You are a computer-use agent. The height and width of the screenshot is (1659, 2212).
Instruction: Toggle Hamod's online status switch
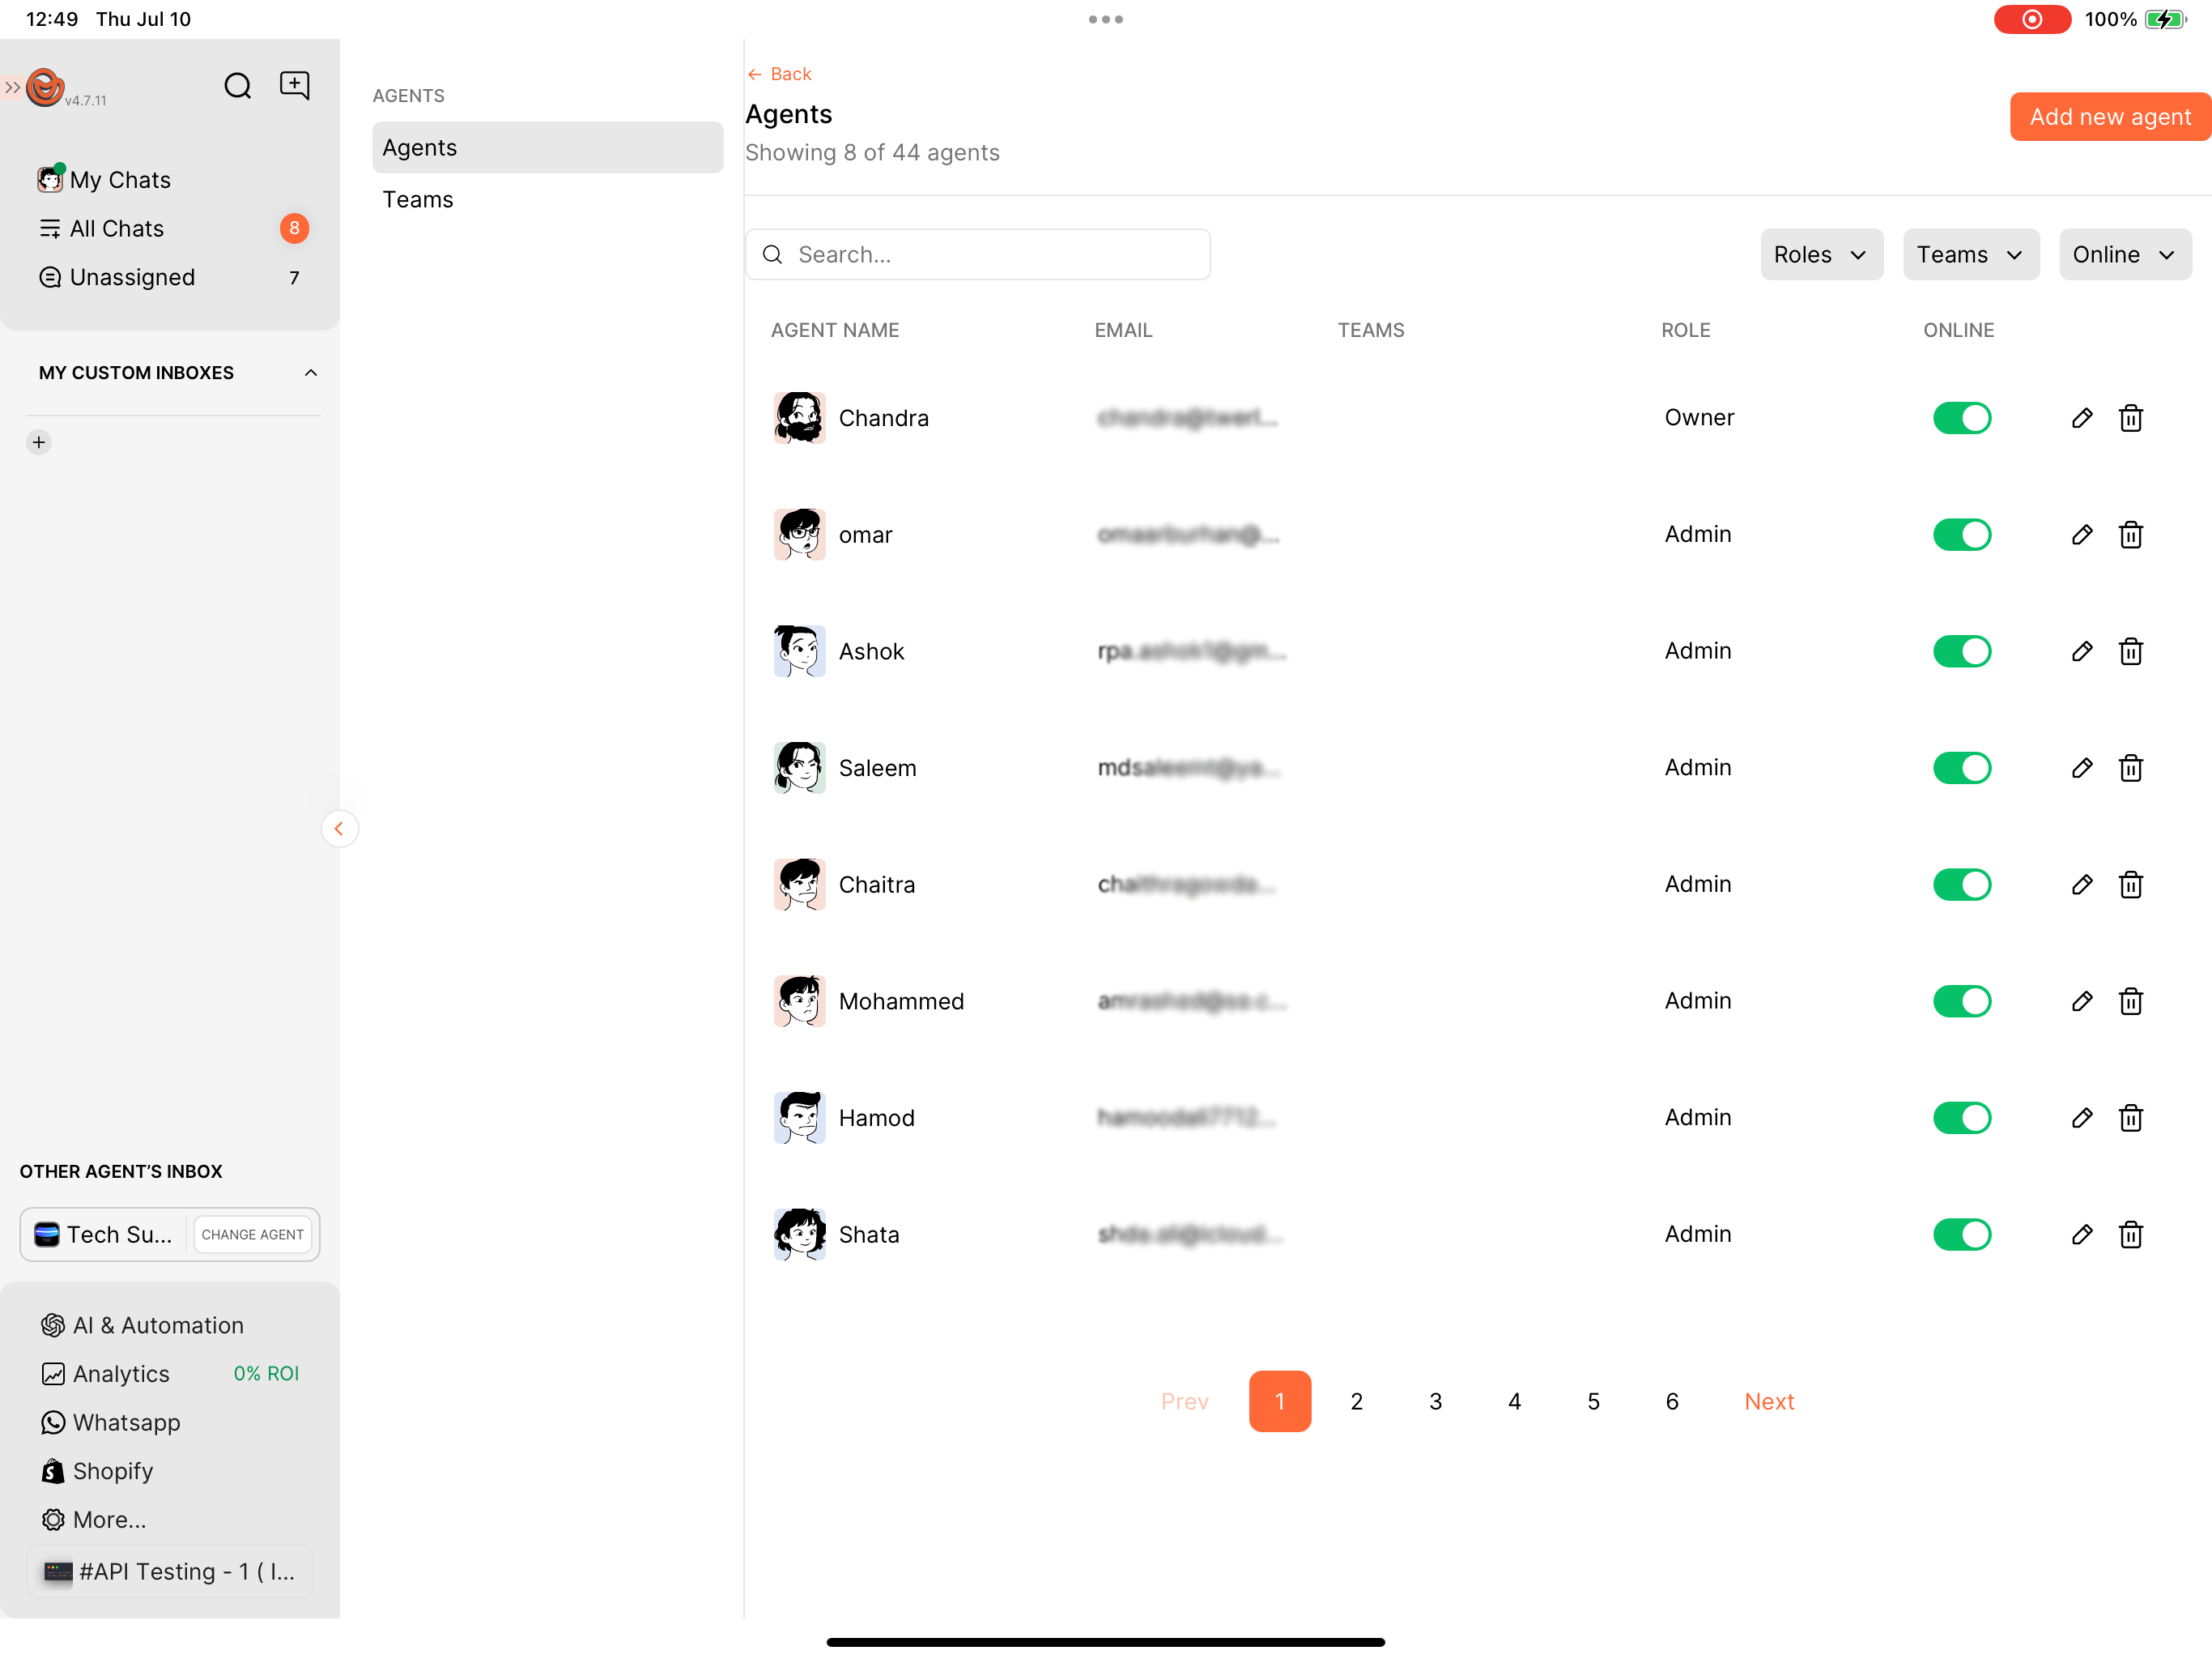pos(1961,1118)
